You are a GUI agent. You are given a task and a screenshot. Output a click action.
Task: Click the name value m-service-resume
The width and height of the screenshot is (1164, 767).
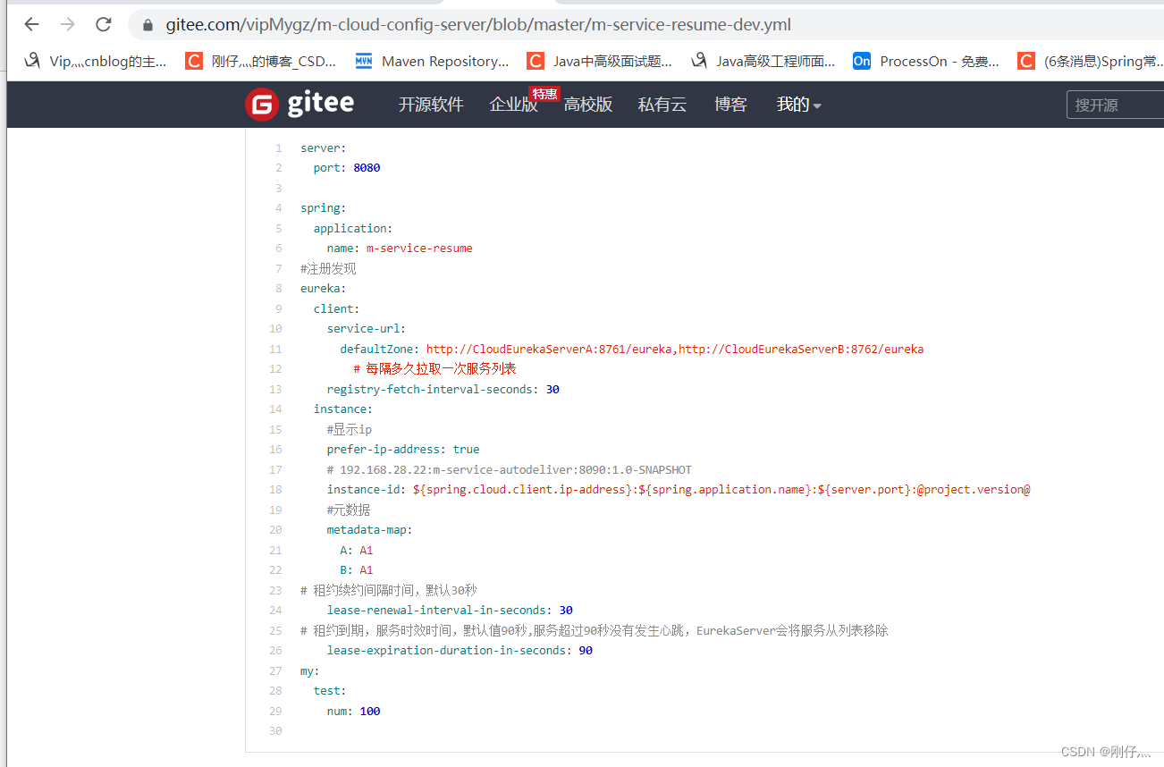419,249
